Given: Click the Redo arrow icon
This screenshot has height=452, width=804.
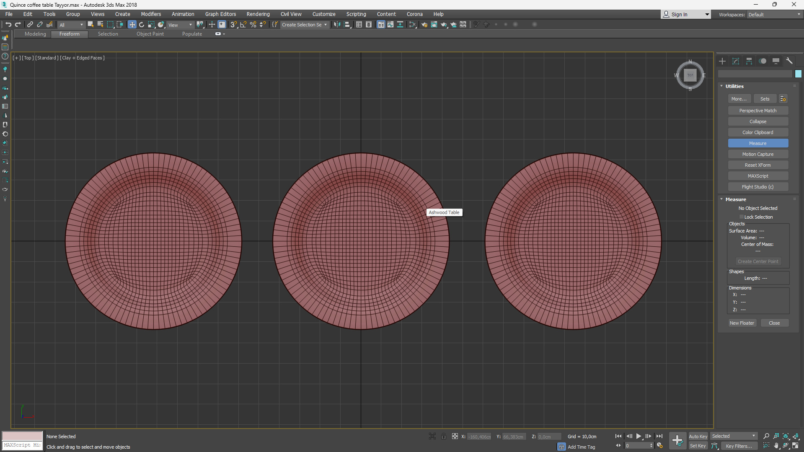Looking at the screenshot, I should pyautogui.click(x=18, y=25).
